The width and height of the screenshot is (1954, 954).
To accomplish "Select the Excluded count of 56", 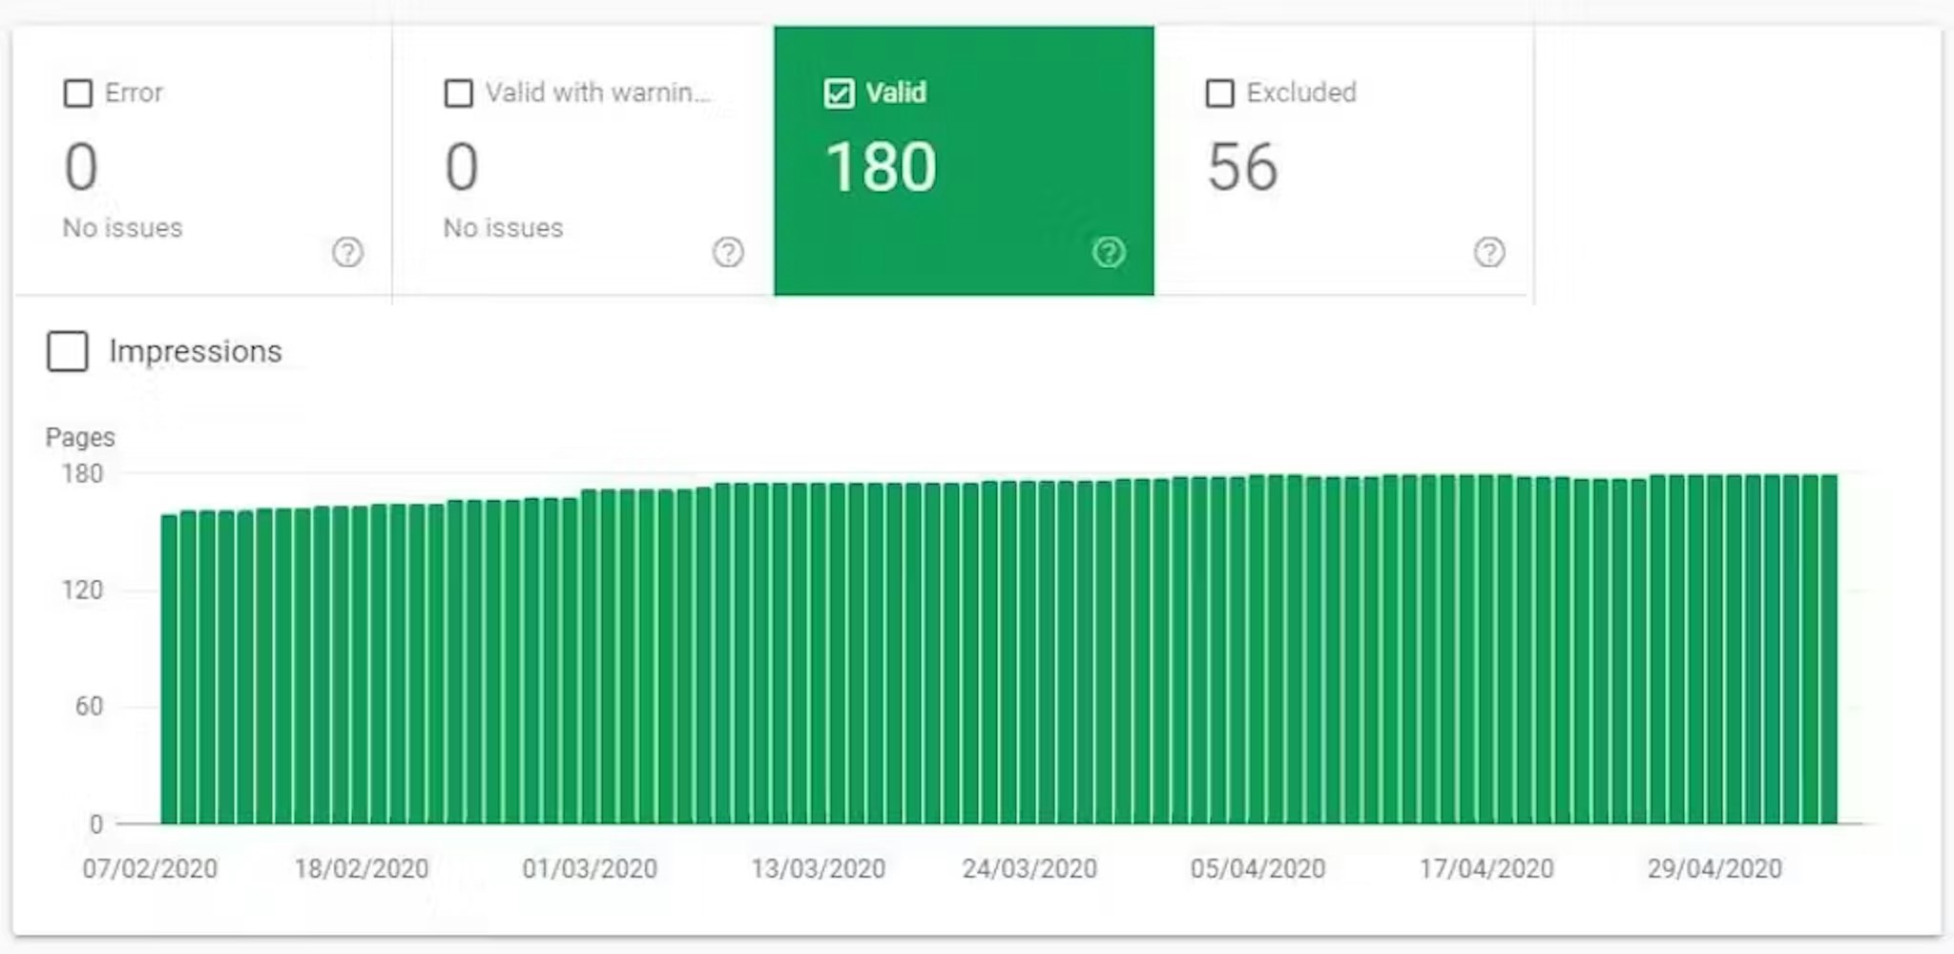I will [x=1241, y=168].
